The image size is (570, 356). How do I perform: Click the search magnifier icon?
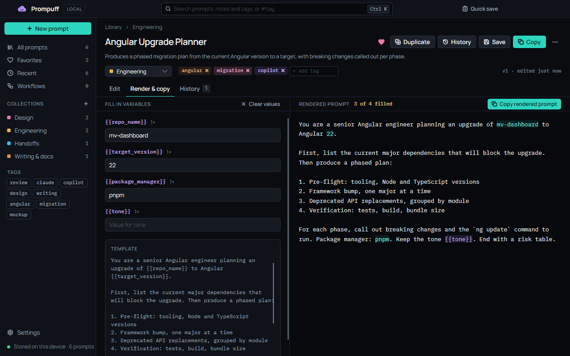pos(168,9)
